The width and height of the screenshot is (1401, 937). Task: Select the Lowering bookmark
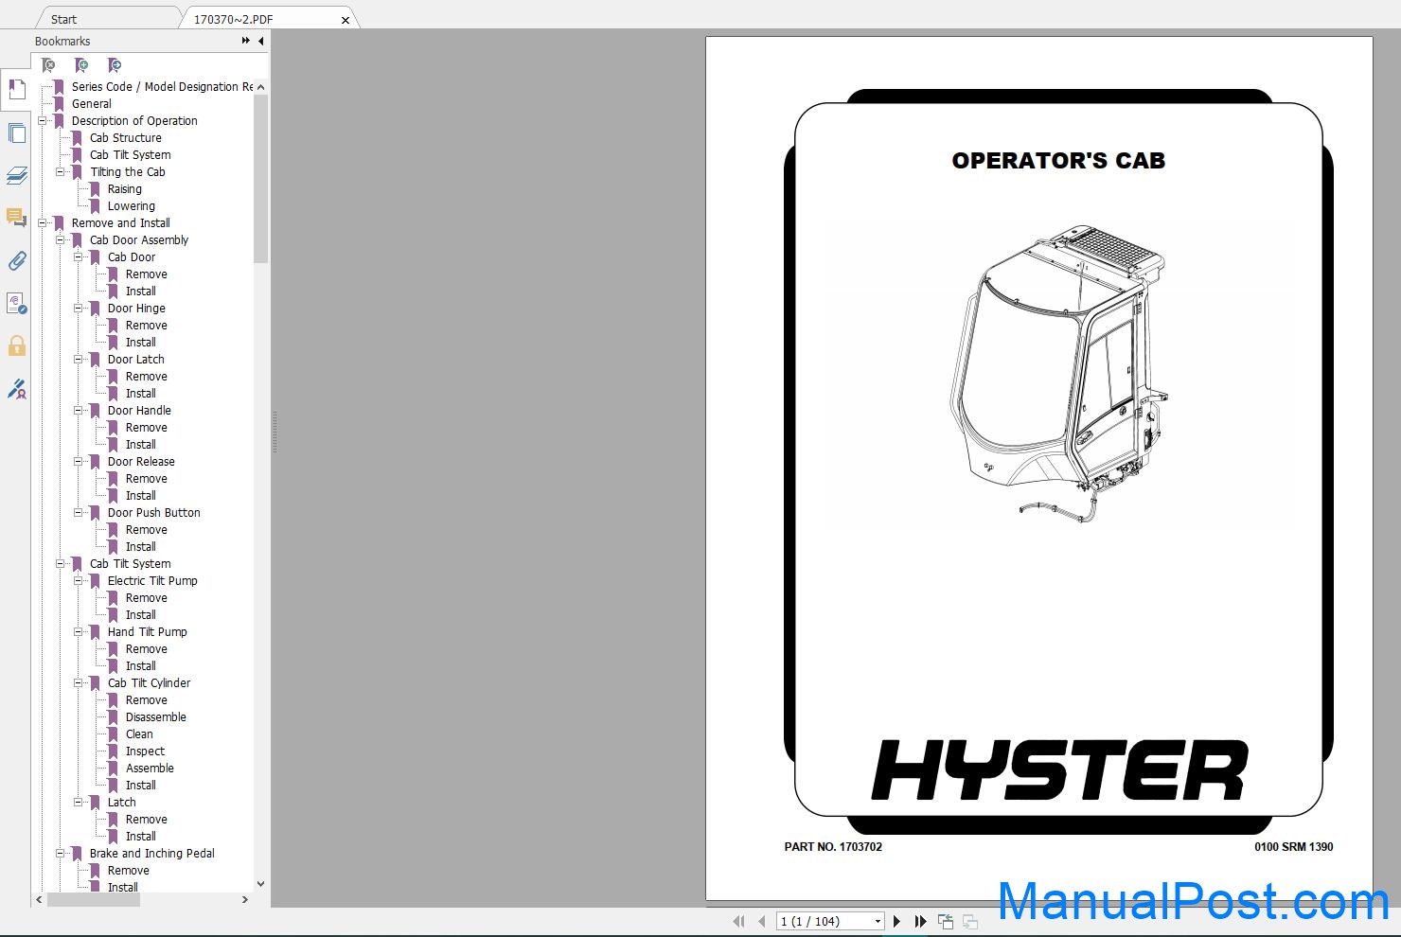click(131, 206)
